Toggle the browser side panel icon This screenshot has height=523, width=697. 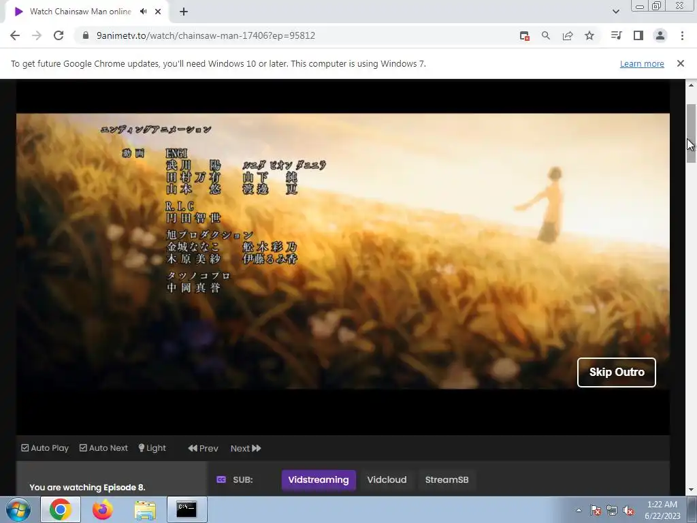click(x=638, y=35)
